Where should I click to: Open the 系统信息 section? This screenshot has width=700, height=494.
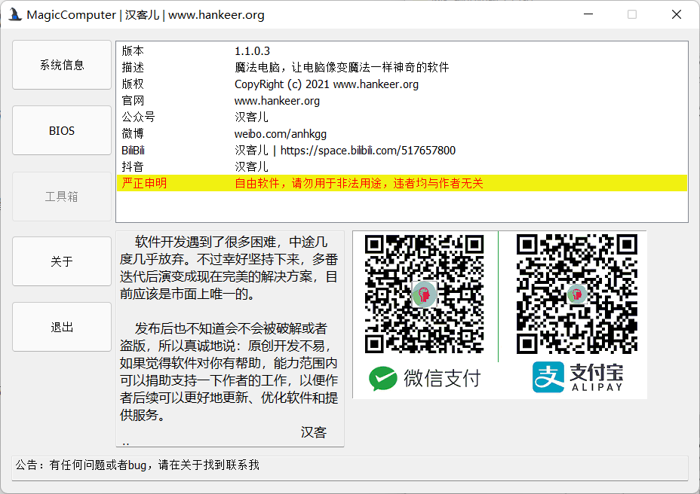tap(62, 66)
